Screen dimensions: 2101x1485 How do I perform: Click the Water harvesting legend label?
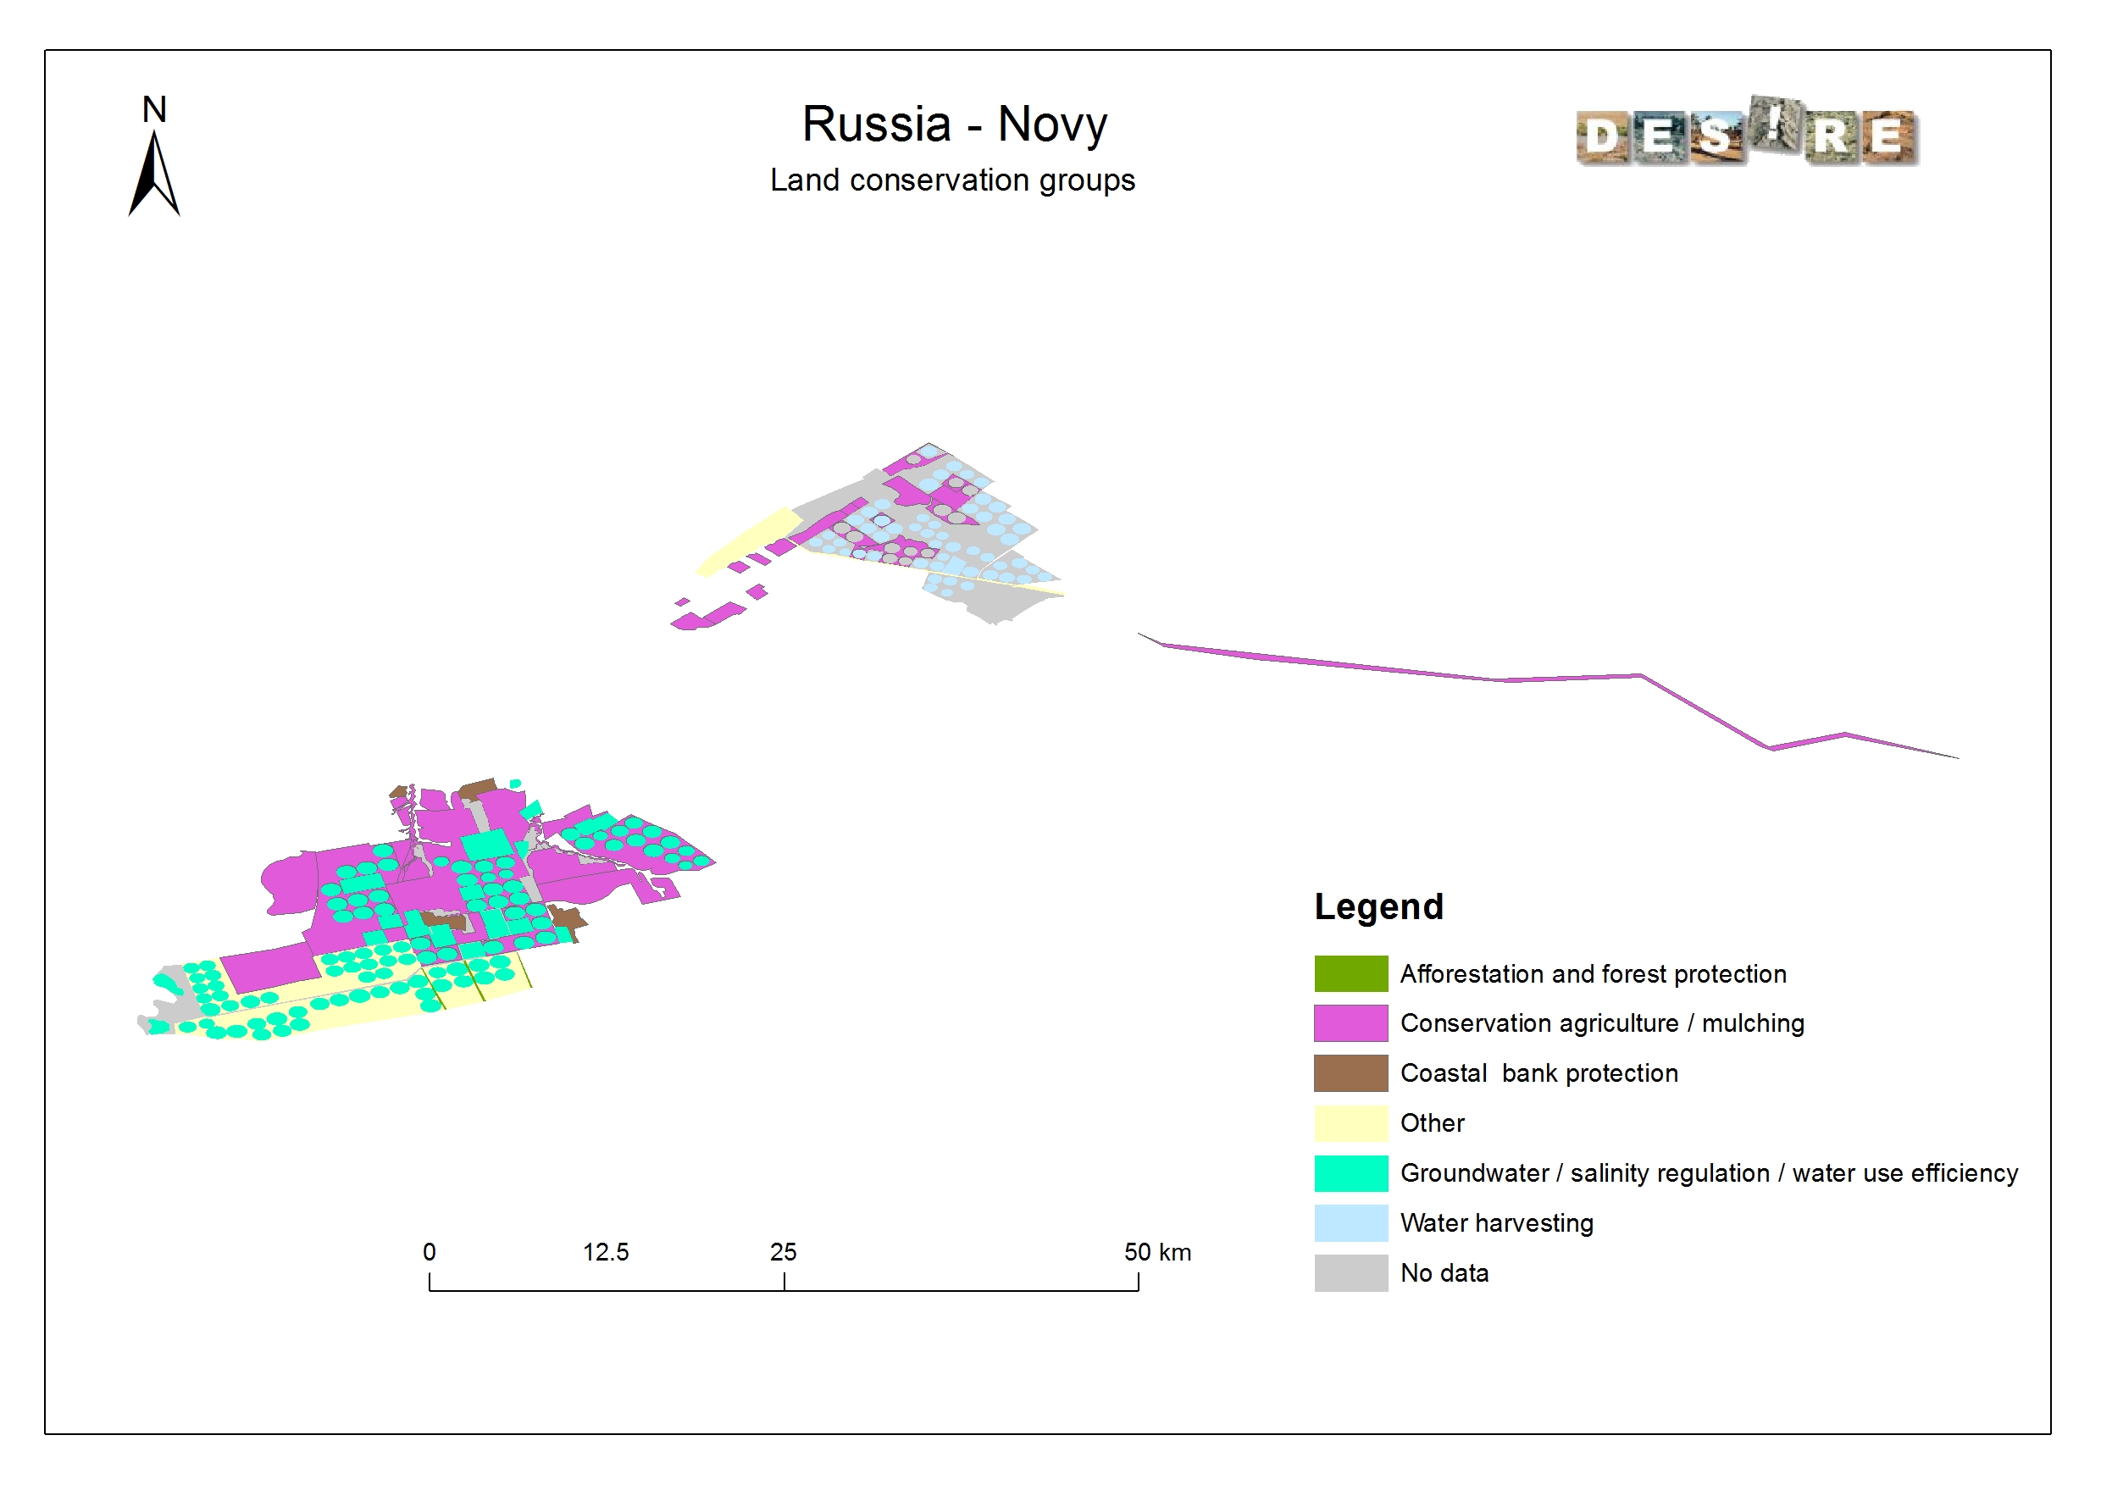point(1496,1223)
